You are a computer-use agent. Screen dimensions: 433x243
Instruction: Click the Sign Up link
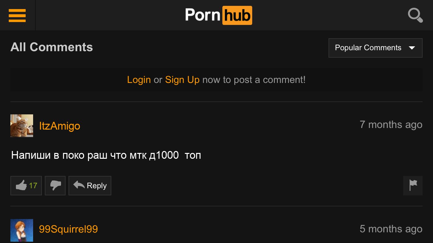[x=182, y=80]
